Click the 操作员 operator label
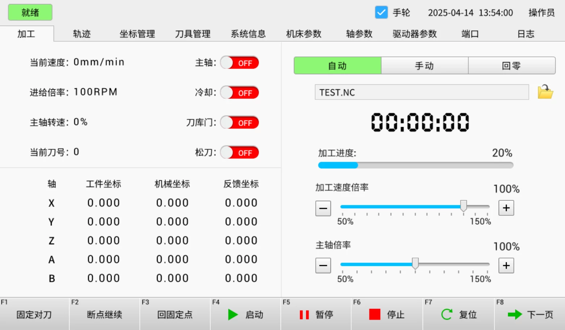The image size is (565, 330). click(541, 13)
